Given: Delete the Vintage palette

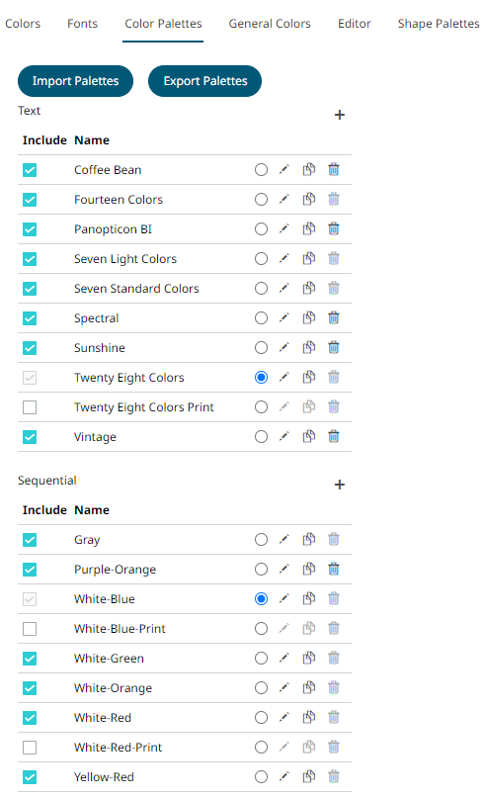Looking at the screenshot, I should click(x=333, y=437).
